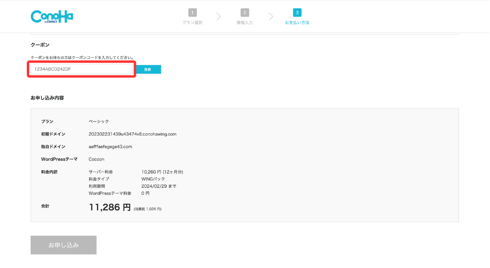The image size is (490, 268).
Task: Click the ベーシック plan value
Action: click(x=99, y=121)
